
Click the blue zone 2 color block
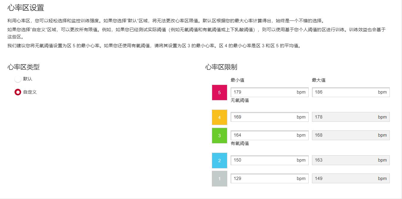219,160
